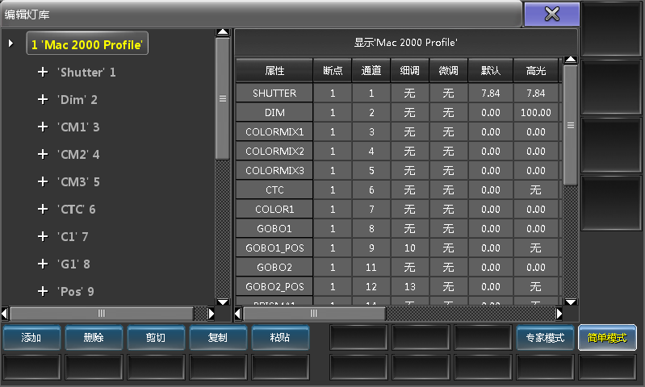Image resolution: width=645 pixels, height=387 pixels.
Task: Click the 断点 column header
Action: pyautogui.click(x=333, y=71)
